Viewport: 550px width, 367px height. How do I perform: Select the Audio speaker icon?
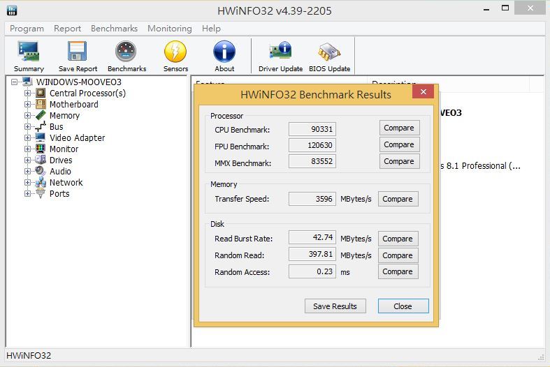point(41,171)
